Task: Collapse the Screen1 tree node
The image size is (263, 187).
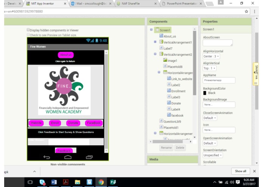Action: tap(151, 30)
